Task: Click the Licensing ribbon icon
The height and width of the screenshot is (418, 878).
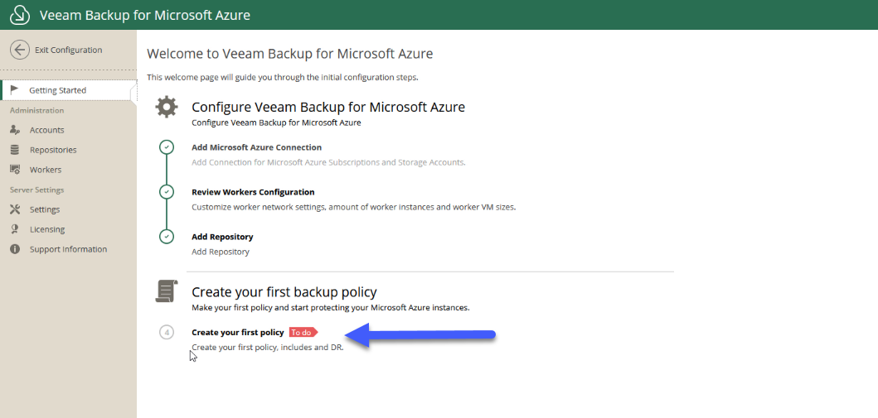Action: coord(15,229)
